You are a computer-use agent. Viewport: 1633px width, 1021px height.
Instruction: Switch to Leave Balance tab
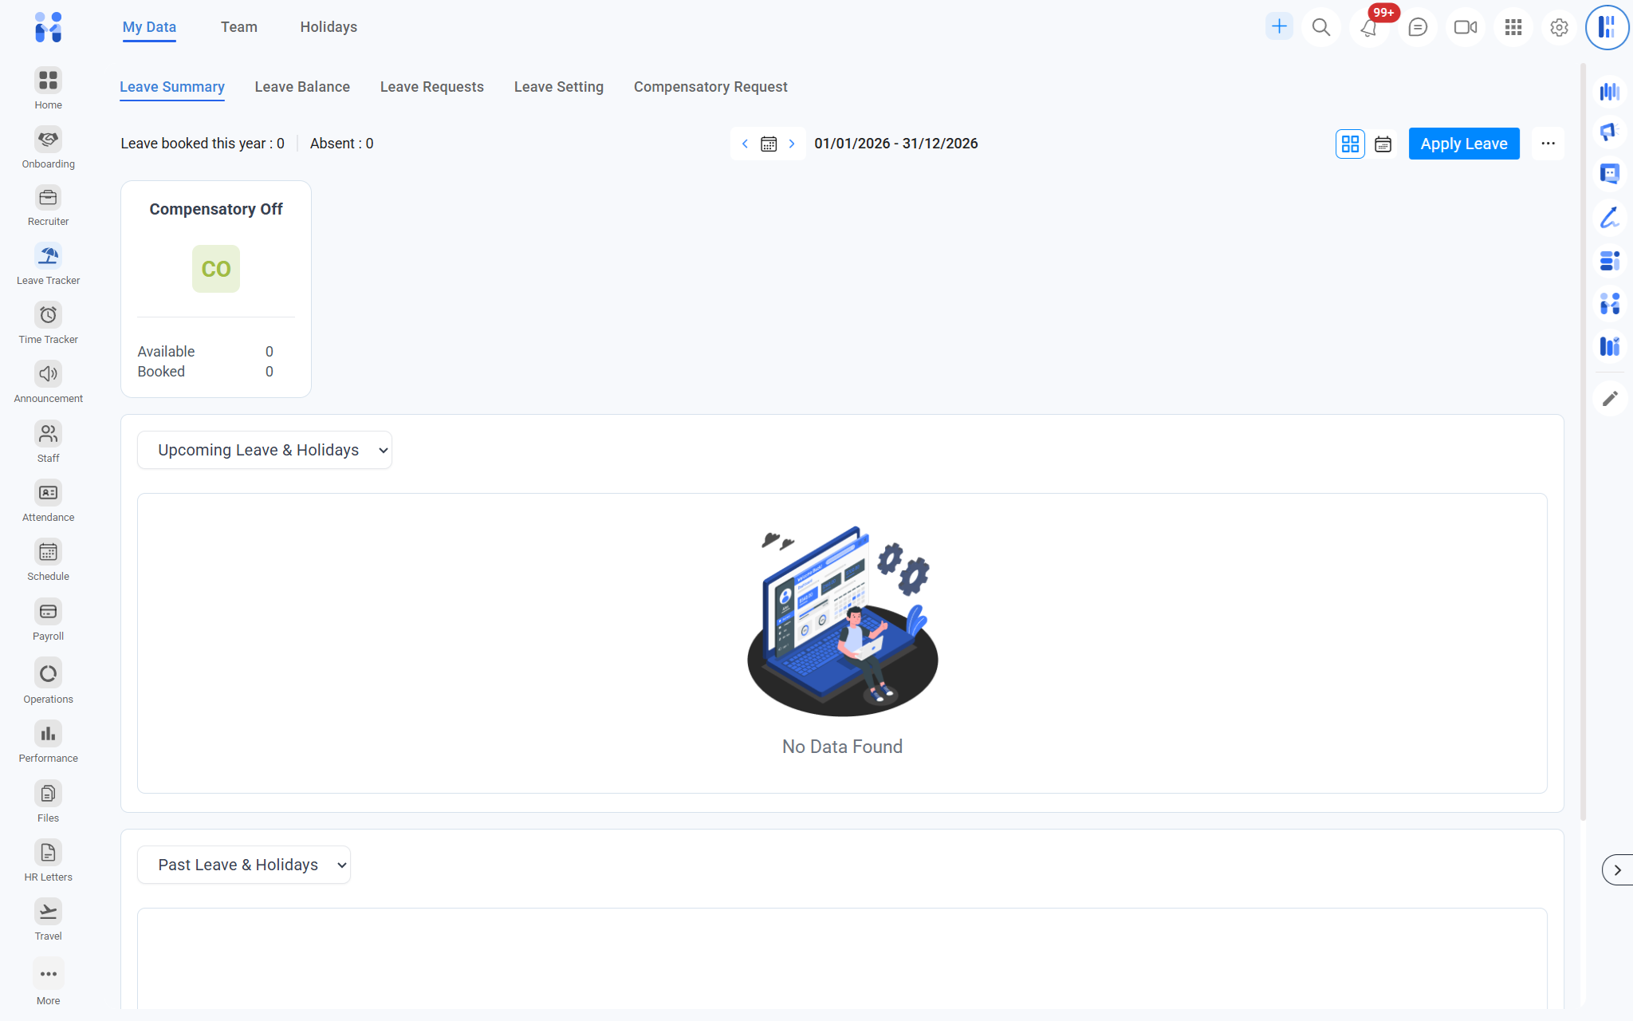pos(302,87)
